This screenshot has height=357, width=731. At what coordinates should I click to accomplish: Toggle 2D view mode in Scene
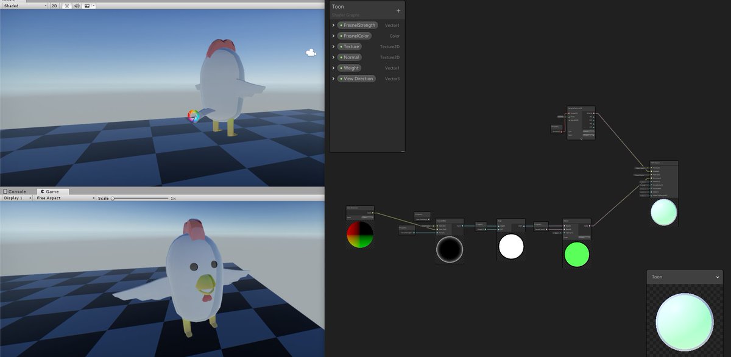(54, 5)
